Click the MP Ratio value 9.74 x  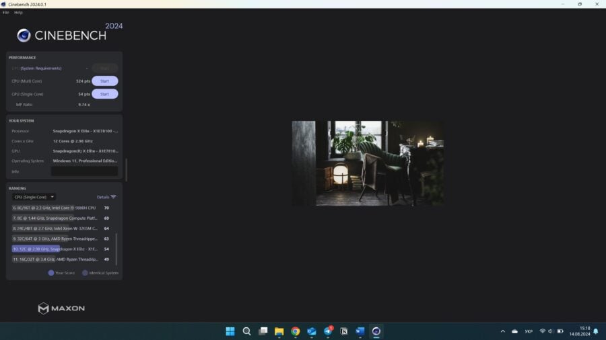click(84, 104)
